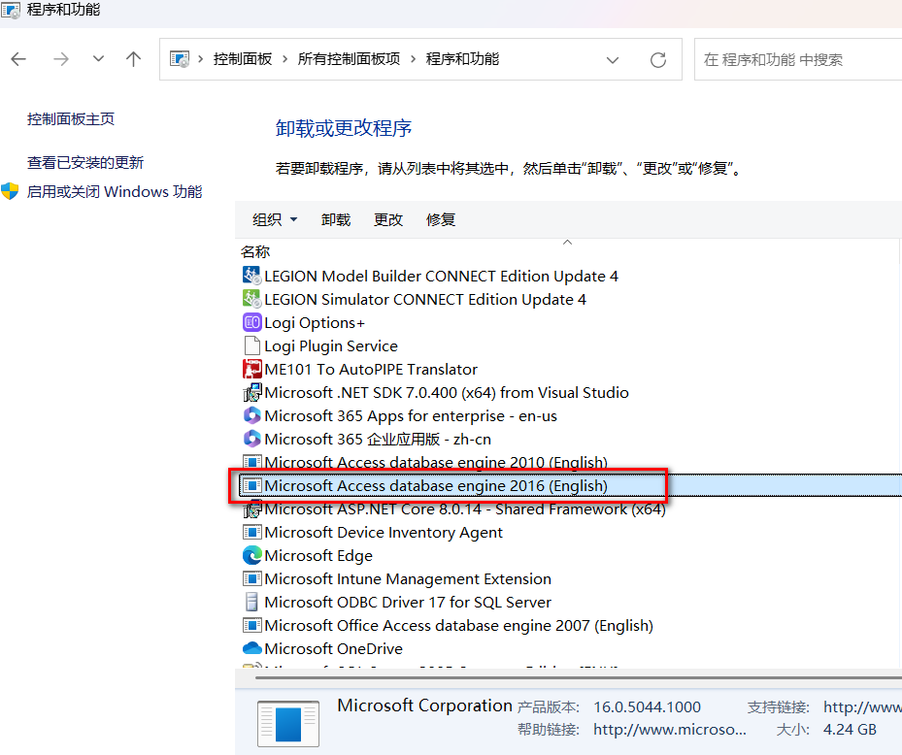Image resolution: width=902 pixels, height=755 pixels.
Task: Select Microsoft Device Inventory Agent entry
Action: click(384, 533)
